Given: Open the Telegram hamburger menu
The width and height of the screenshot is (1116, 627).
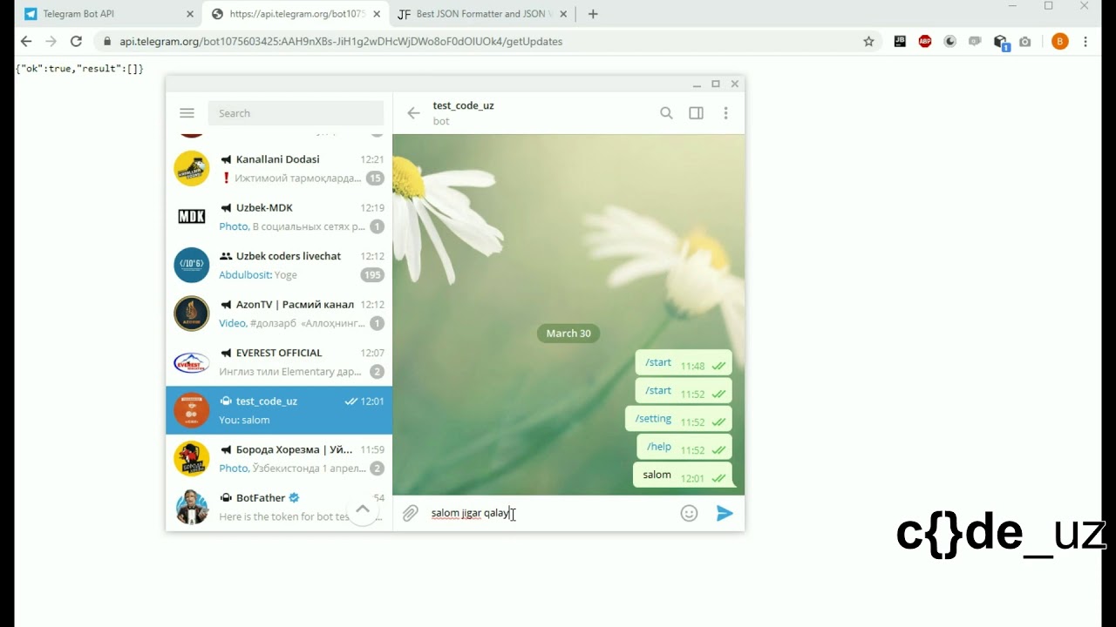Looking at the screenshot, I should (x=187, y=113).
